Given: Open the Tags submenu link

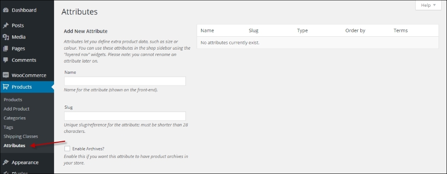Looking at the screenshot, I should point(8,127).
